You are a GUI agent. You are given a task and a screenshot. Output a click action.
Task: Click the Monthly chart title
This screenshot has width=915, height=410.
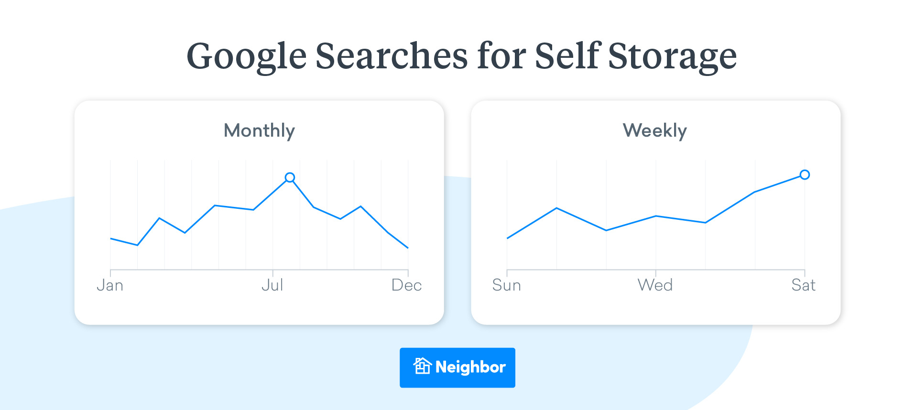point(259,130)
